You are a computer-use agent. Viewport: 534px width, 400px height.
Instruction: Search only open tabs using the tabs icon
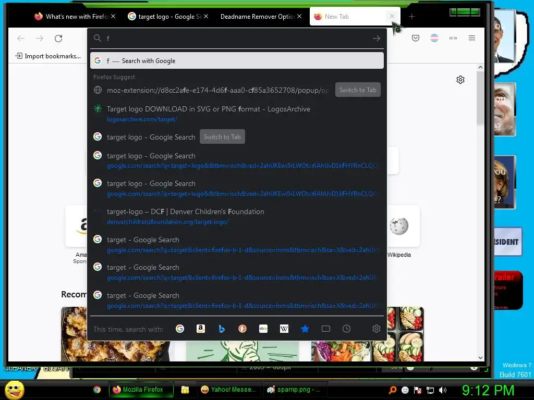[326, 329]
